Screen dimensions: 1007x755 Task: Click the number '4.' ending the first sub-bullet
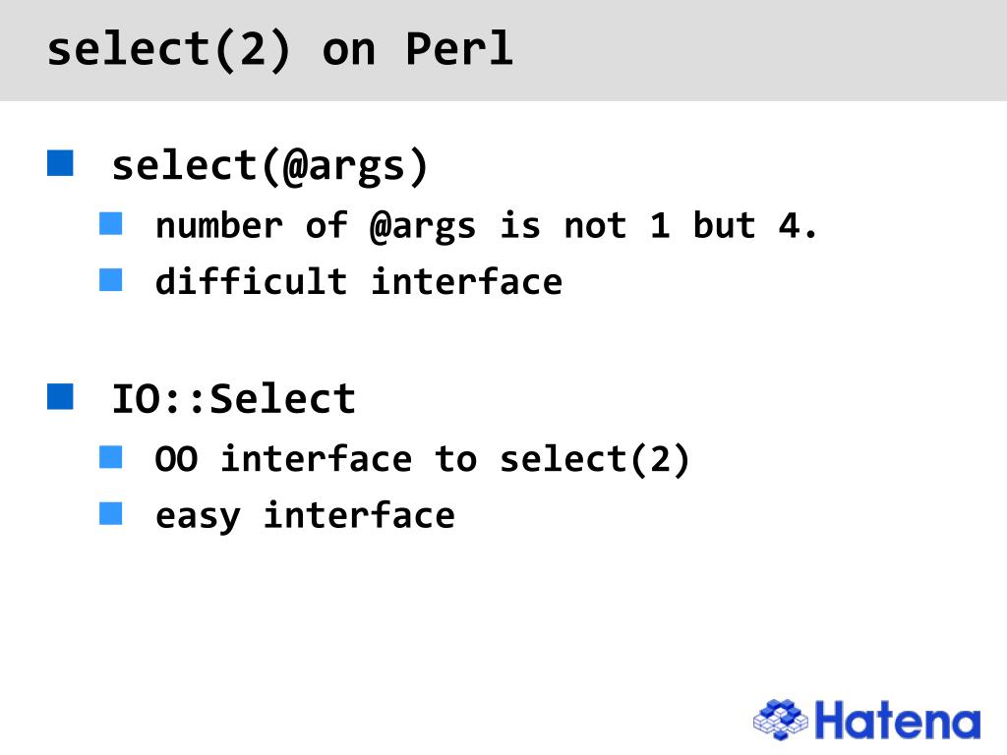click(x=798, y=225)
